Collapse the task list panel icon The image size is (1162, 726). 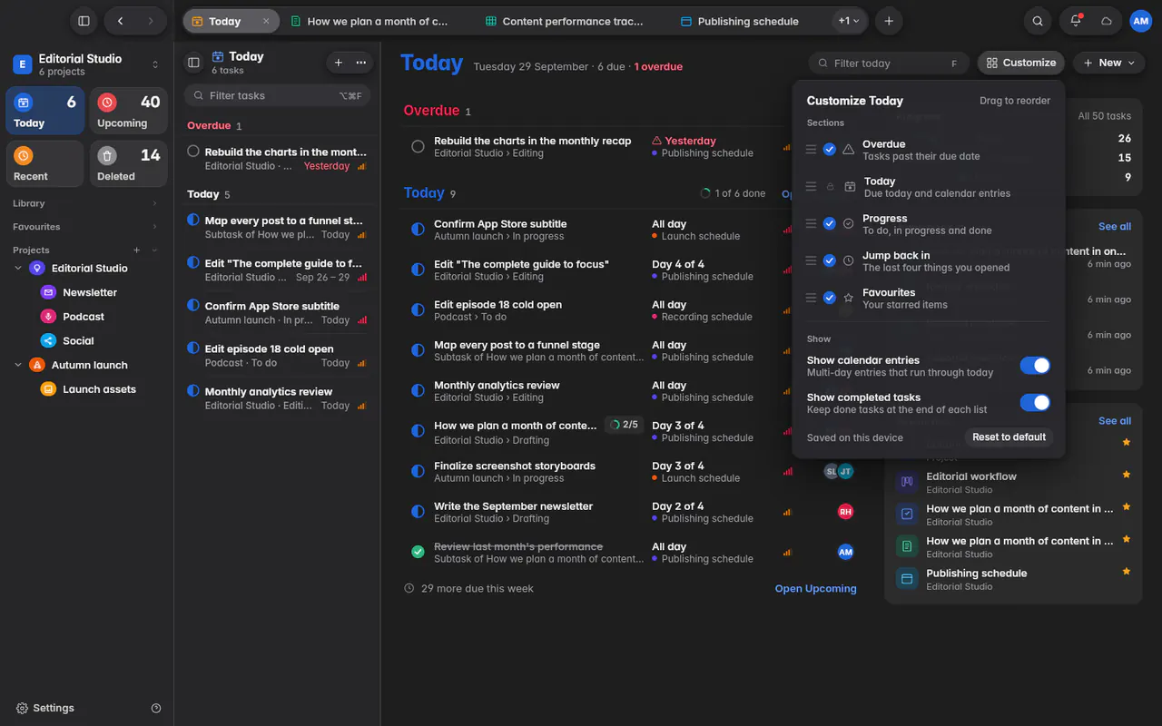[193, 63]
